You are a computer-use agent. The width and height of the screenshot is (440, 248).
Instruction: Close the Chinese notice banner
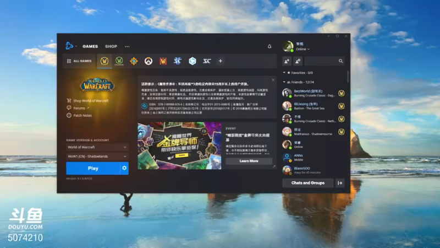(x=273, y=80)
